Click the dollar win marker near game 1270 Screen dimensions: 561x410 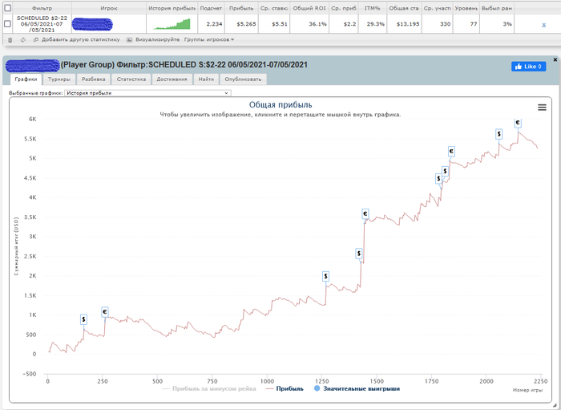pyautogui.click(x=325, y=276)
